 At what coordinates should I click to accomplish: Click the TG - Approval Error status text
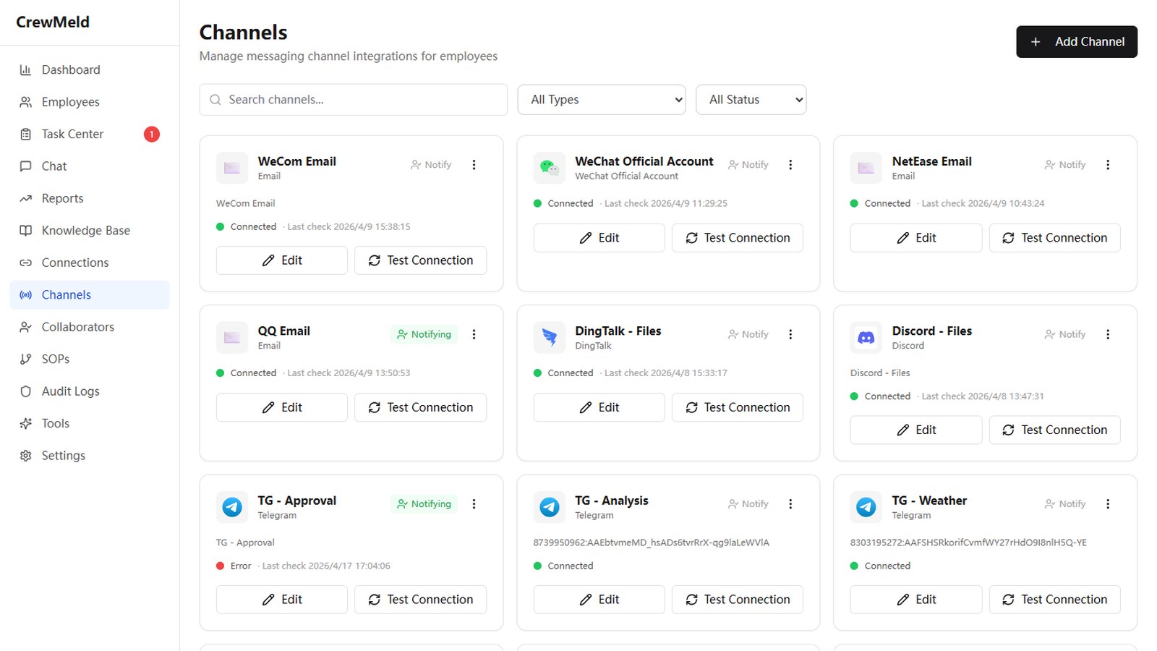click(241, 566)
